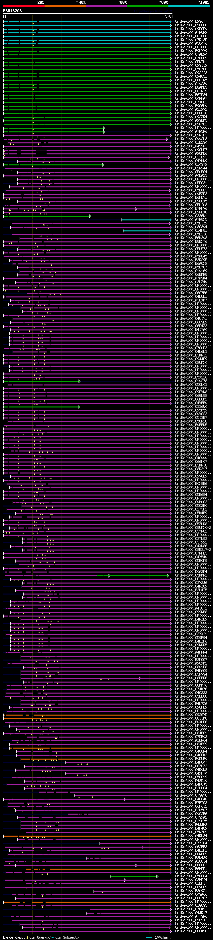Image resolution: width=213 pixels, height=940 pixels.
Task: Open hit UniRef100_A7R125
Action: (x=191, y=40)
